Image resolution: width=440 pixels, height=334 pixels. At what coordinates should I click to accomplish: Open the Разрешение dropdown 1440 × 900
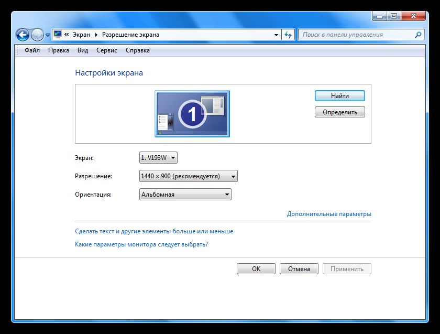point(188,176)
